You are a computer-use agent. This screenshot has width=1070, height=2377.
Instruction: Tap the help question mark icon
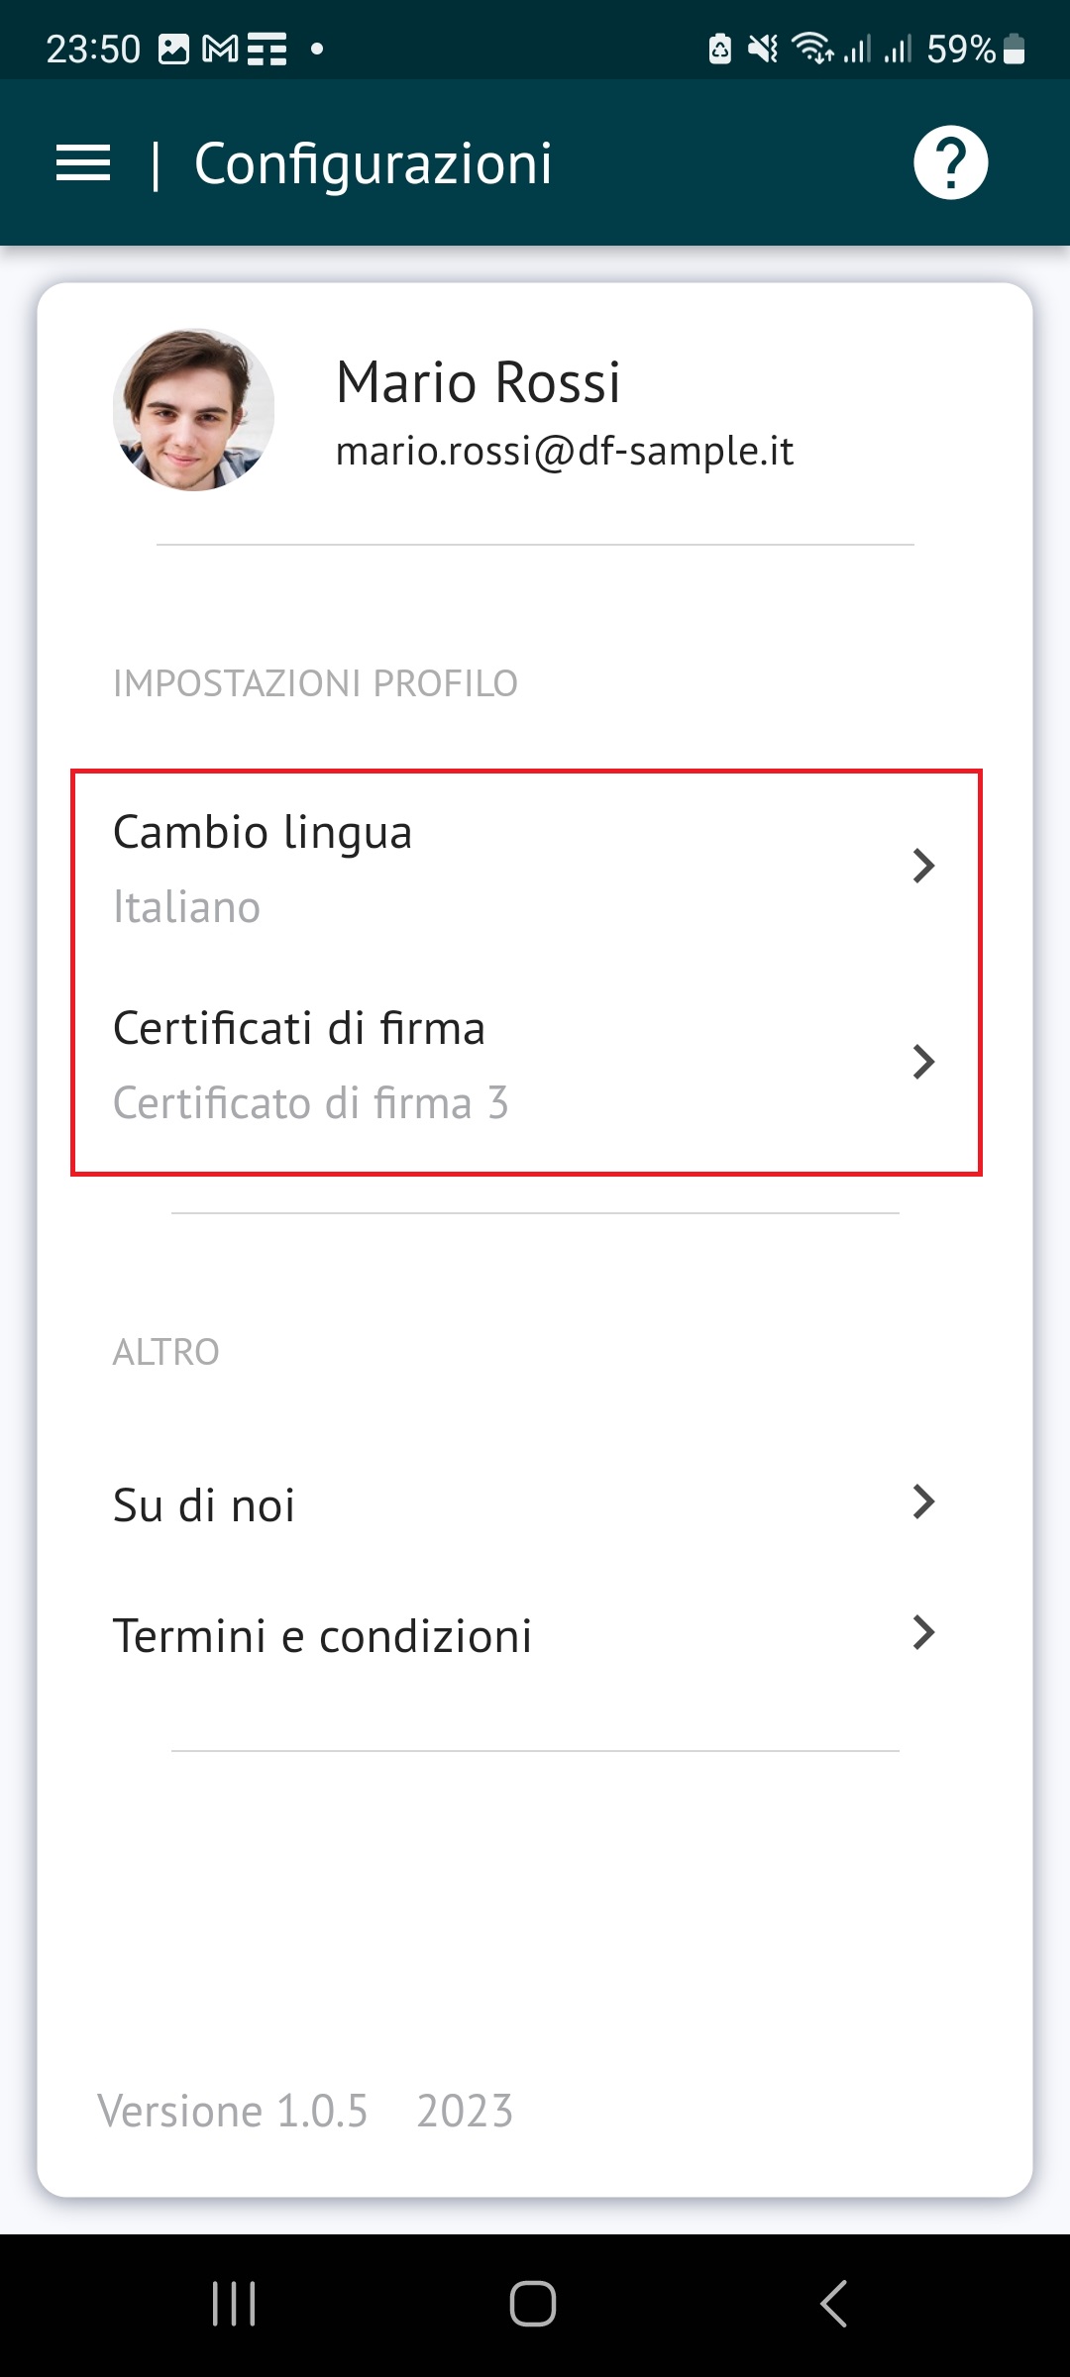pos(950,163)
